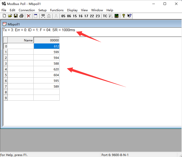
Task: Click row header 9
Action: [x=6, y=98]
